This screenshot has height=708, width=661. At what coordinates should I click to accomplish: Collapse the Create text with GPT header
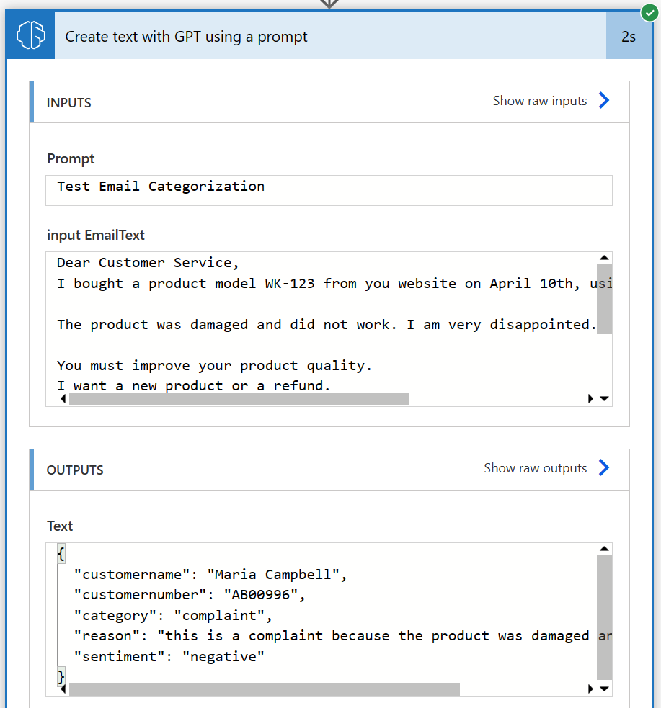[x=330, y=36]
